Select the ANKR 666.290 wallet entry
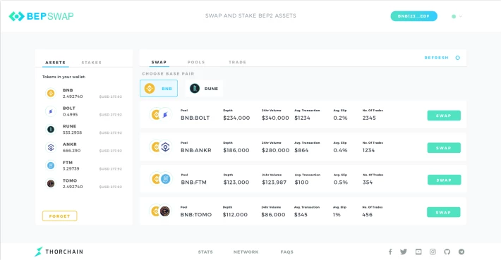The width and height of the screenshot is (501, 260). pyautogui.click(x=84, y=147)
